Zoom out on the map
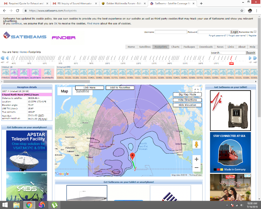261x209 pixels. (196, 168)
